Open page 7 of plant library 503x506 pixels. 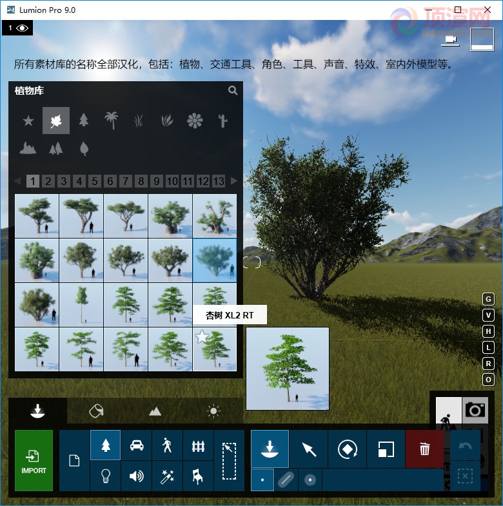point(126,181)
